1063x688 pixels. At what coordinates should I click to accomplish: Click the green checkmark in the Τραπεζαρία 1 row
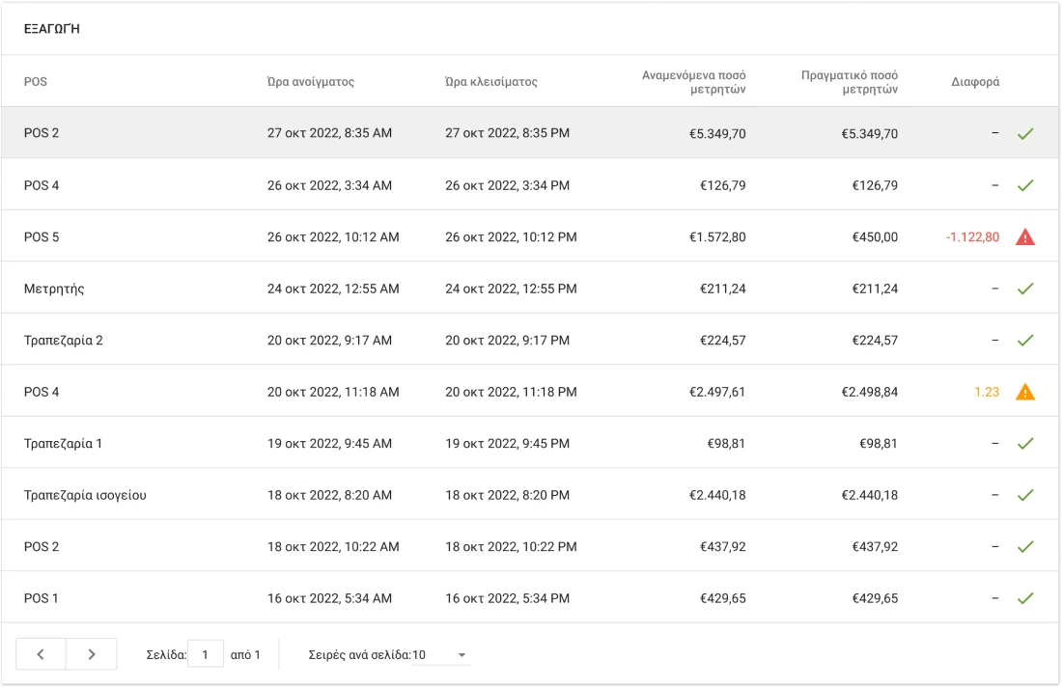click(1024, 444)
